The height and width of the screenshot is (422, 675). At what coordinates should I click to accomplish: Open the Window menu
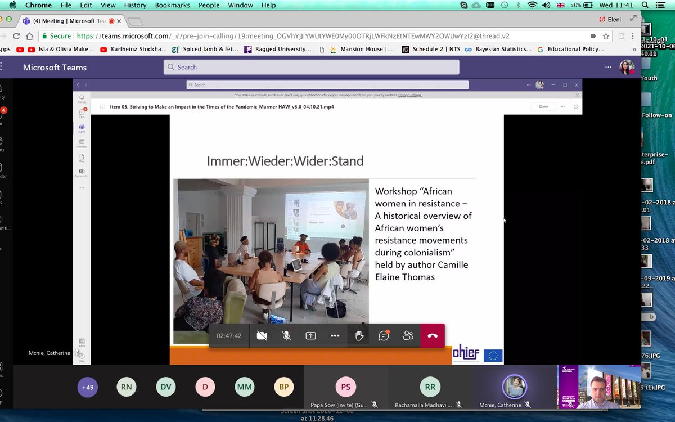click(240, 5)
